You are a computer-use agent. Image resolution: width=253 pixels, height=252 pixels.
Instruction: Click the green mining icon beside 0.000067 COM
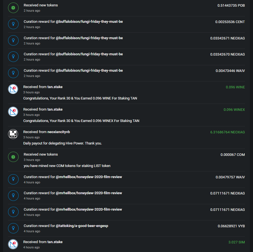point(13,157)
